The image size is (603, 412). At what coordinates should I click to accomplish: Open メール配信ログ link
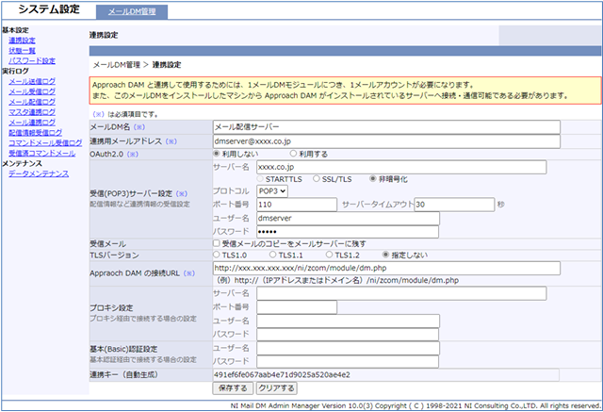pyautogui.click(x=32, y=102)
